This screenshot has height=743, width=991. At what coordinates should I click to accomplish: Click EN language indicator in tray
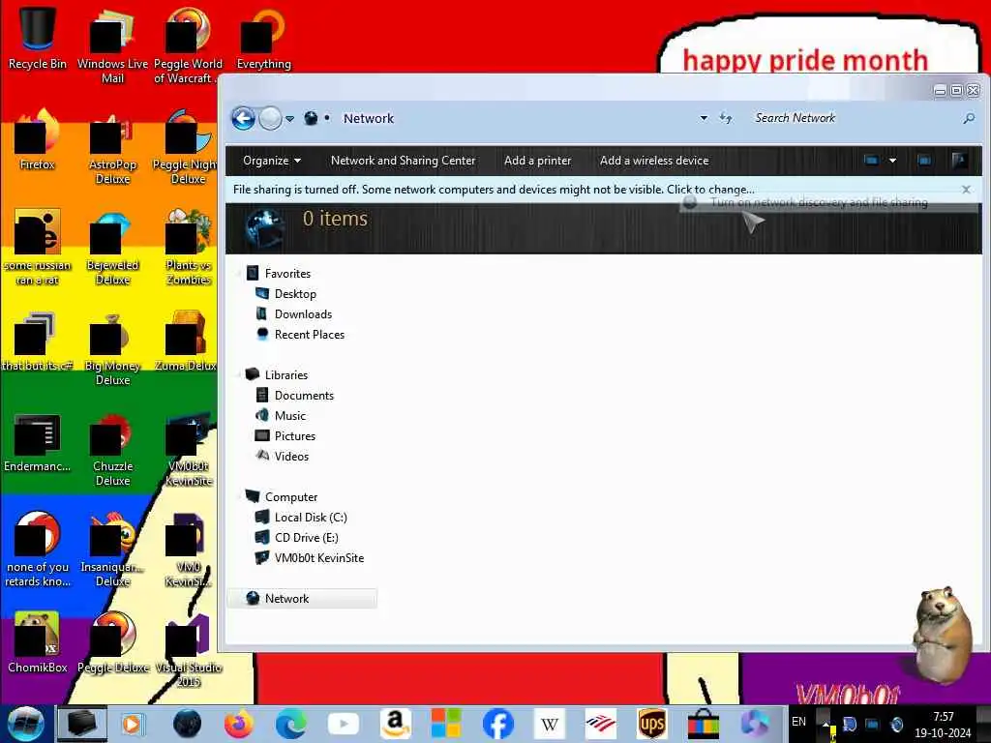click(x=798, y=721)
